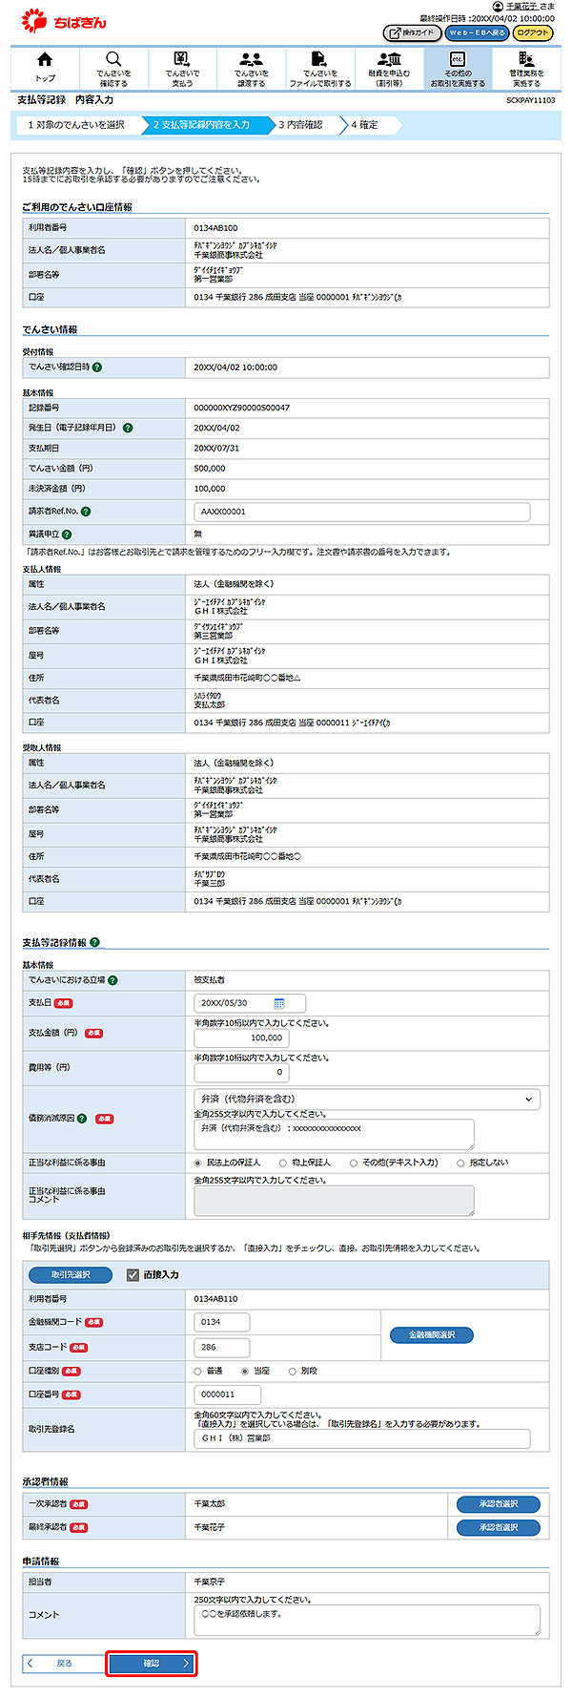The image size is (572, 1698).
Task: Open 融資を申込む(割引等) menu
Action: [x=389, y=69]
